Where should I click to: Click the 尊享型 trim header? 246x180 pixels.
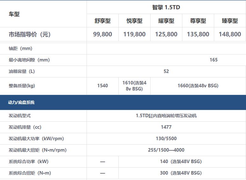coord(198,21)
